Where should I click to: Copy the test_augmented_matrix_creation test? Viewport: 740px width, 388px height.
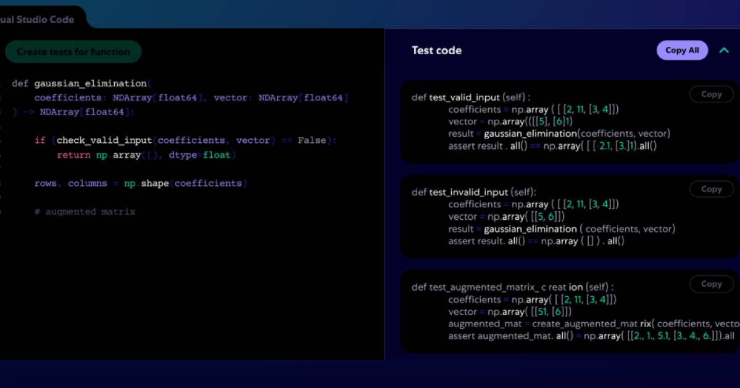(711, 284)
